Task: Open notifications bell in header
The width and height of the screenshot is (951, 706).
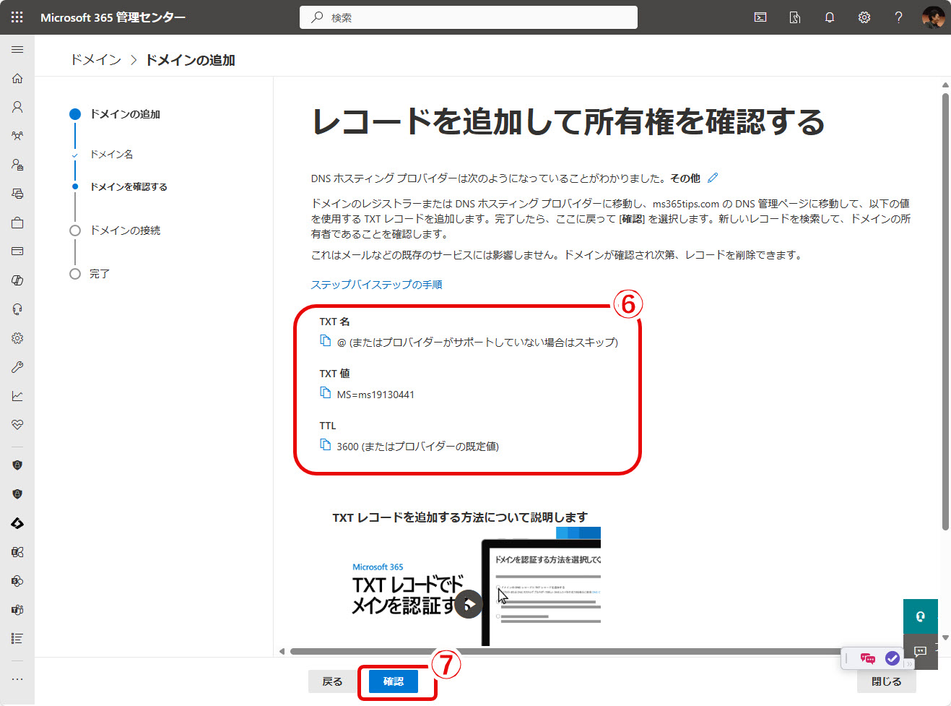Action: (x=830, y=17)
